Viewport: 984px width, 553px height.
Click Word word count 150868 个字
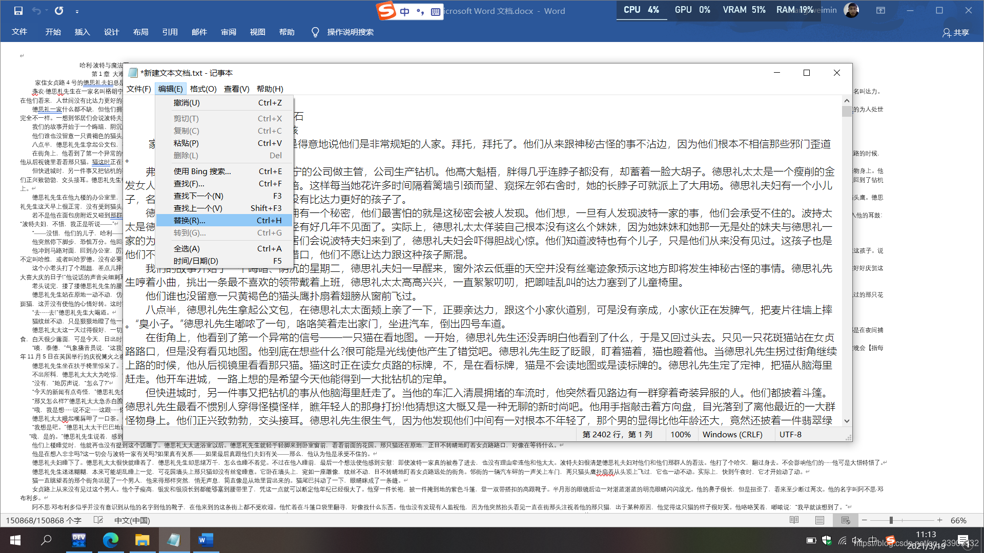tap(44, 520)
